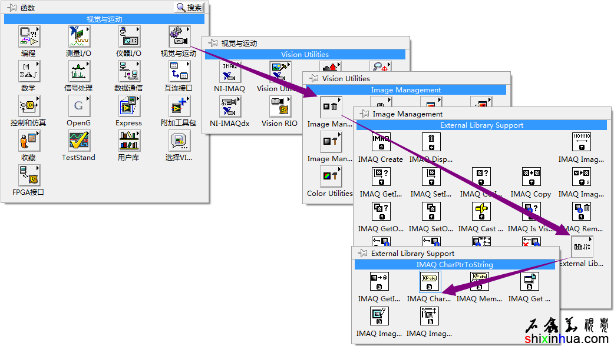Viewport: 614px width, 346px height.
Task: Select the IMAQ Cast Image VI
Action: [481, 212]
